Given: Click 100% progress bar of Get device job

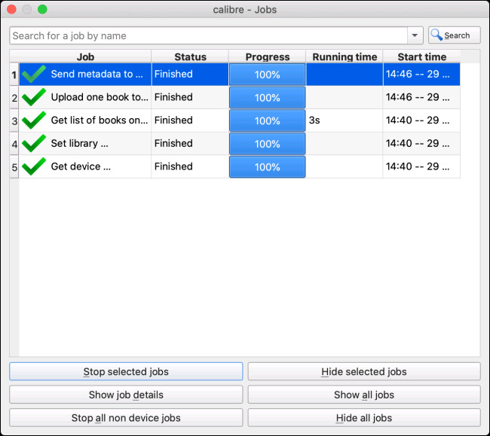Looking at the screenshot, I should (x=267, y=166).
